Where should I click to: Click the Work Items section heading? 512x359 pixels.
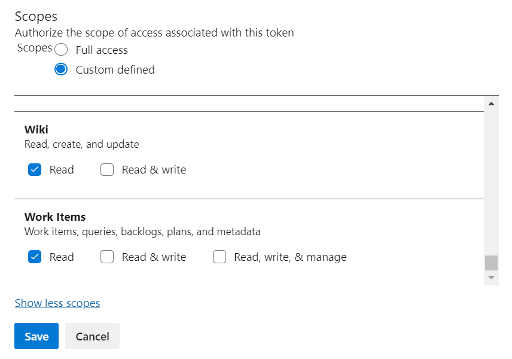coord(55,217)
